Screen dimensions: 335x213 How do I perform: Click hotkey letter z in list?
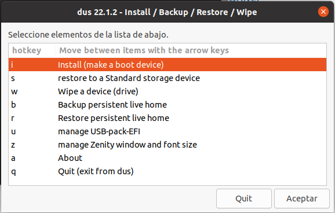13,145
